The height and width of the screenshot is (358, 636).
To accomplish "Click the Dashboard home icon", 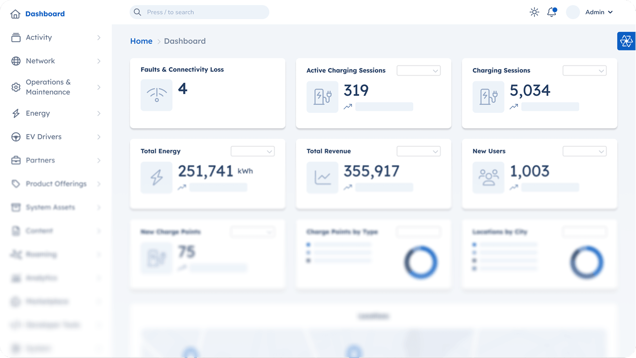I will pyautogui.click(x=15, y=14).
